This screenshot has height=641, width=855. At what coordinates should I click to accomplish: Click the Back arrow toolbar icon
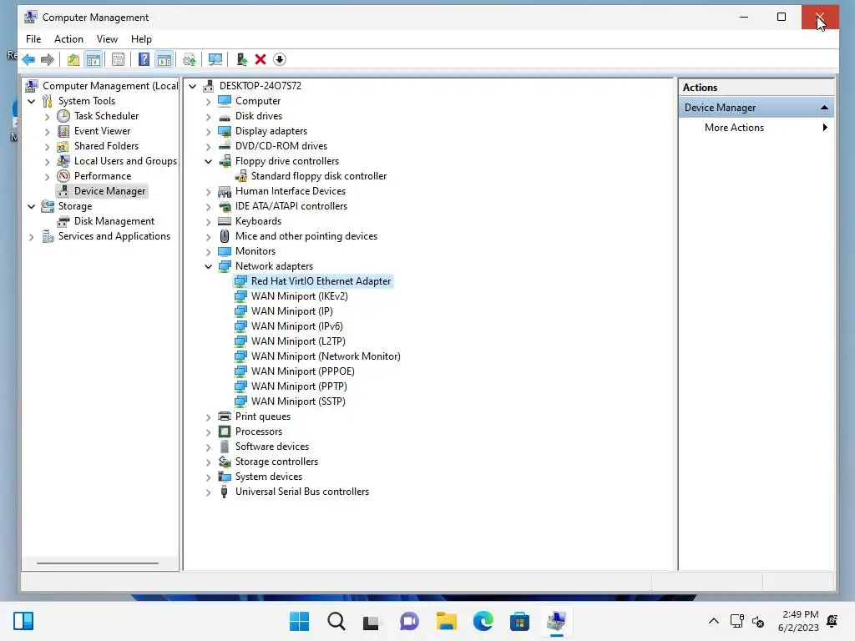[x=28, y=59]
